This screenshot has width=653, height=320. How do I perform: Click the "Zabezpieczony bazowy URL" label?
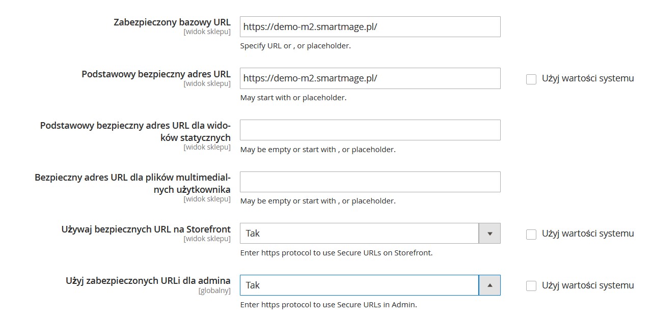[x=172, y=22]
